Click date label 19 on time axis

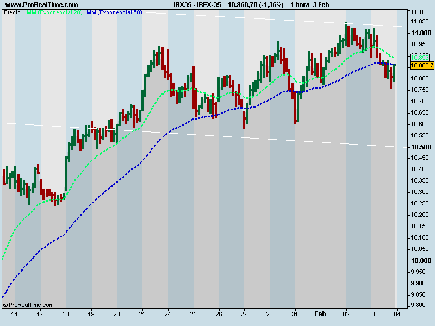click(91, 314)
